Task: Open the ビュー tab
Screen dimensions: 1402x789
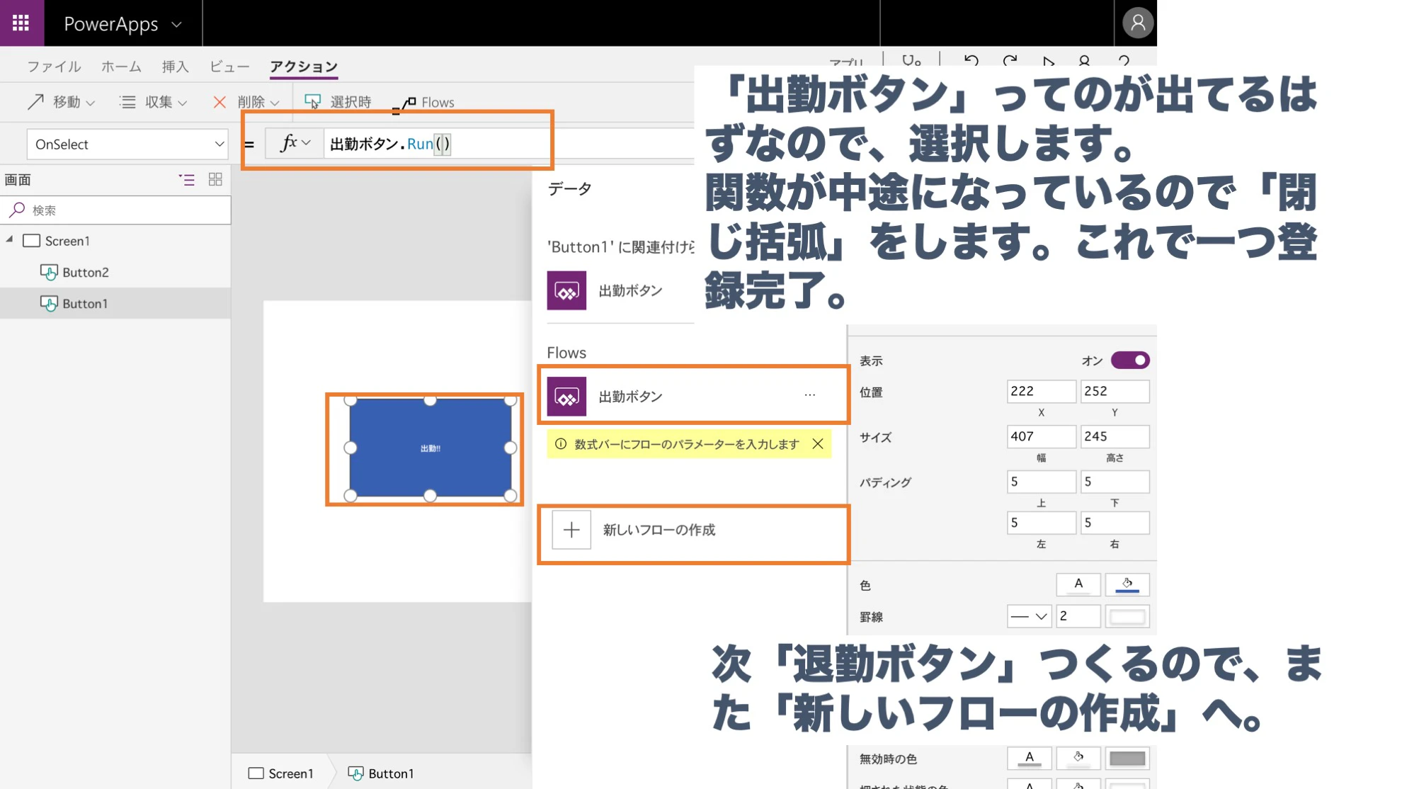Action: coord(229,67)
